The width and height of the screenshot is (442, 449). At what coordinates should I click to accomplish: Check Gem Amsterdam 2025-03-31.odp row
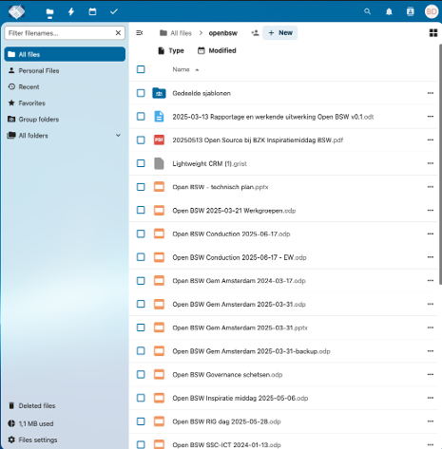(141, 304)
